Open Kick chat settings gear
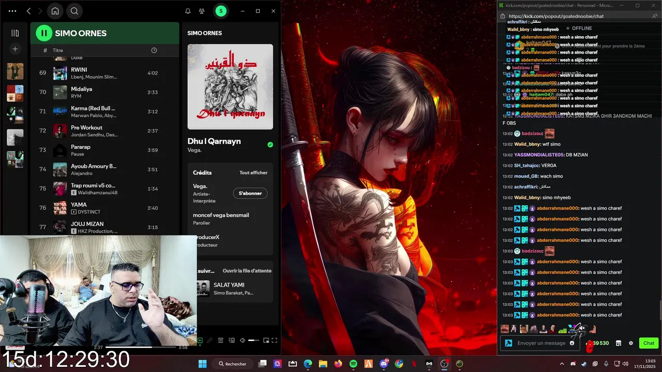 [631, 343]
